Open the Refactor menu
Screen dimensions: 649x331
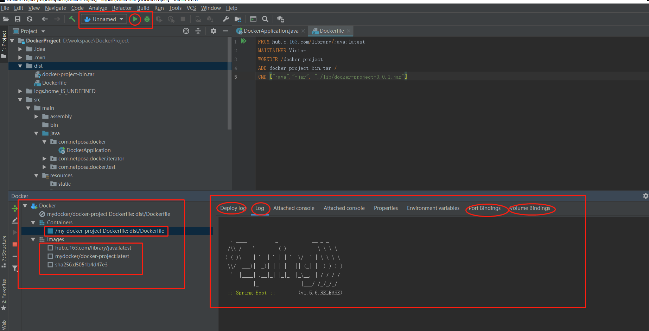pos(122,8)
